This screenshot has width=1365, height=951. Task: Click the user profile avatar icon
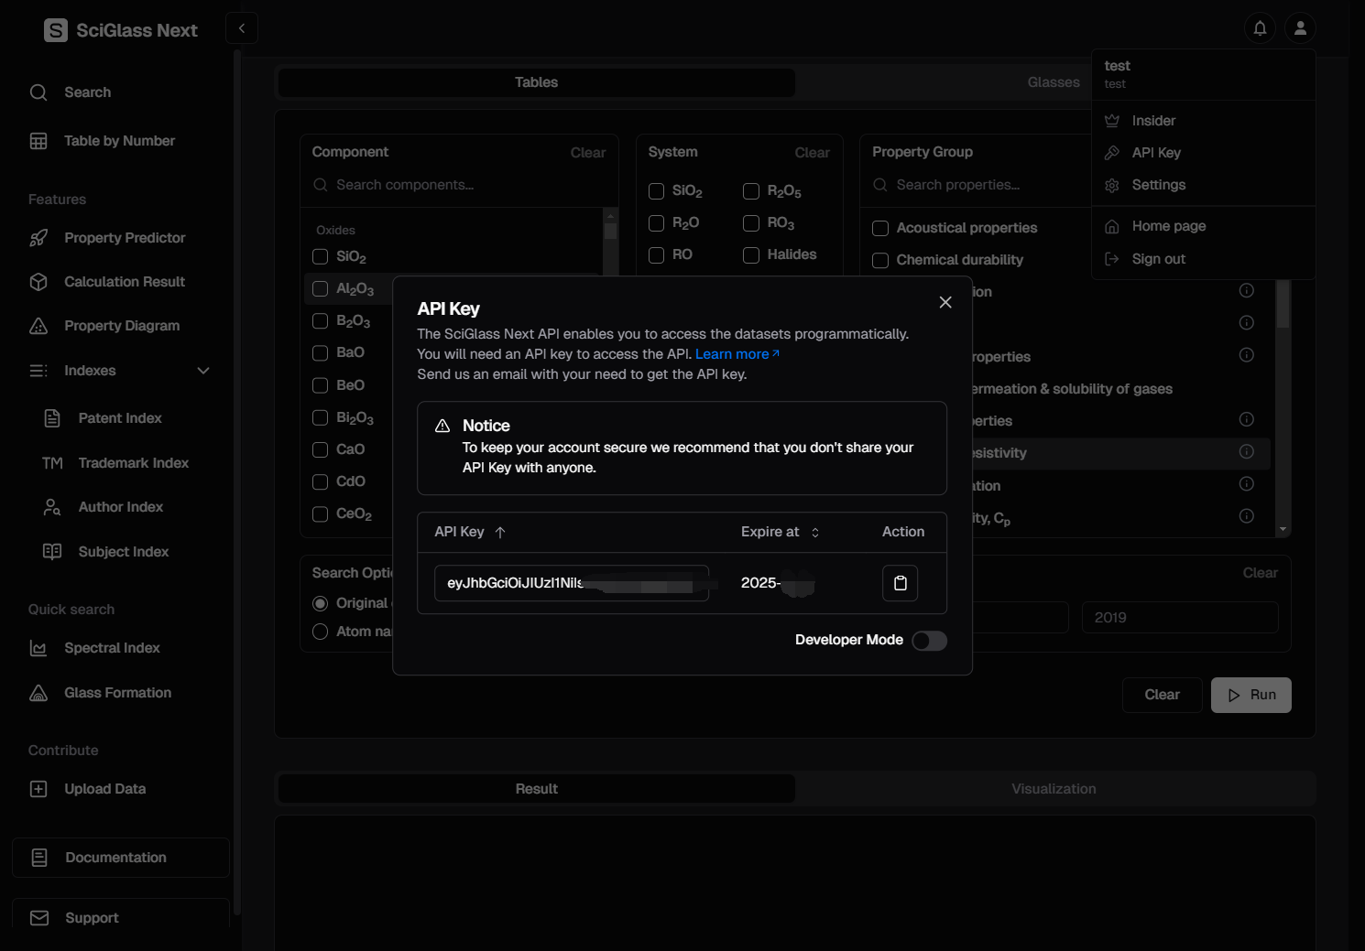click(1300, 28)
